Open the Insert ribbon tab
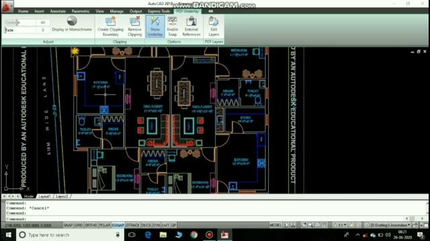 39,11
